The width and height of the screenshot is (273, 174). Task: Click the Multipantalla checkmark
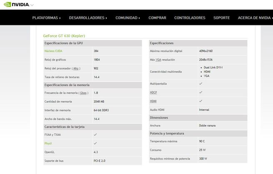point(200,83)
